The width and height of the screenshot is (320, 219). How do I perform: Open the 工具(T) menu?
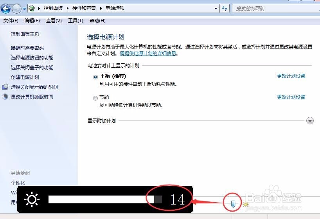76,21
